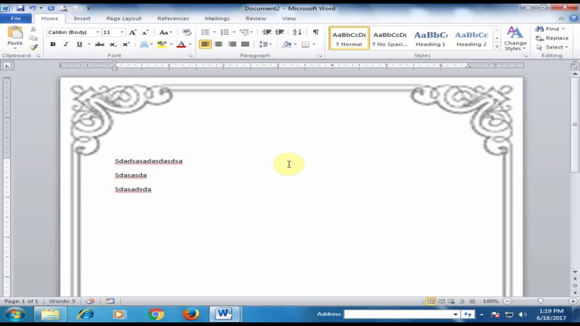This screenshot has height=326, width=580.
Task: Toggle justified alignment
Action: (x=245, y=44)
